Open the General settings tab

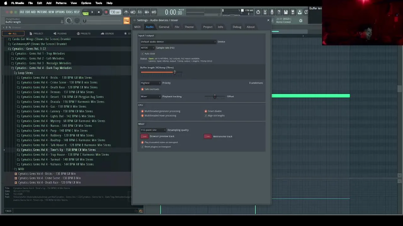(x=164, y=27)
